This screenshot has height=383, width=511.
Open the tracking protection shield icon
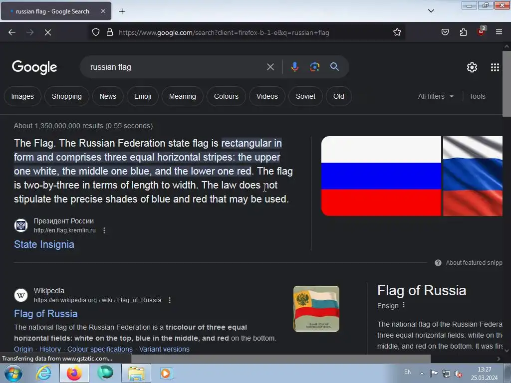pyautogui.click(x=95, y=32)
